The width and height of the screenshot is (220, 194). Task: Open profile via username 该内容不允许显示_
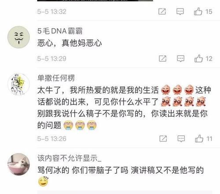pyautogui.click(x=69, y=158)
